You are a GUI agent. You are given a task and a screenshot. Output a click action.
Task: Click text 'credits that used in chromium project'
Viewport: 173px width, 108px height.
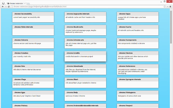(x=79, y=56)
